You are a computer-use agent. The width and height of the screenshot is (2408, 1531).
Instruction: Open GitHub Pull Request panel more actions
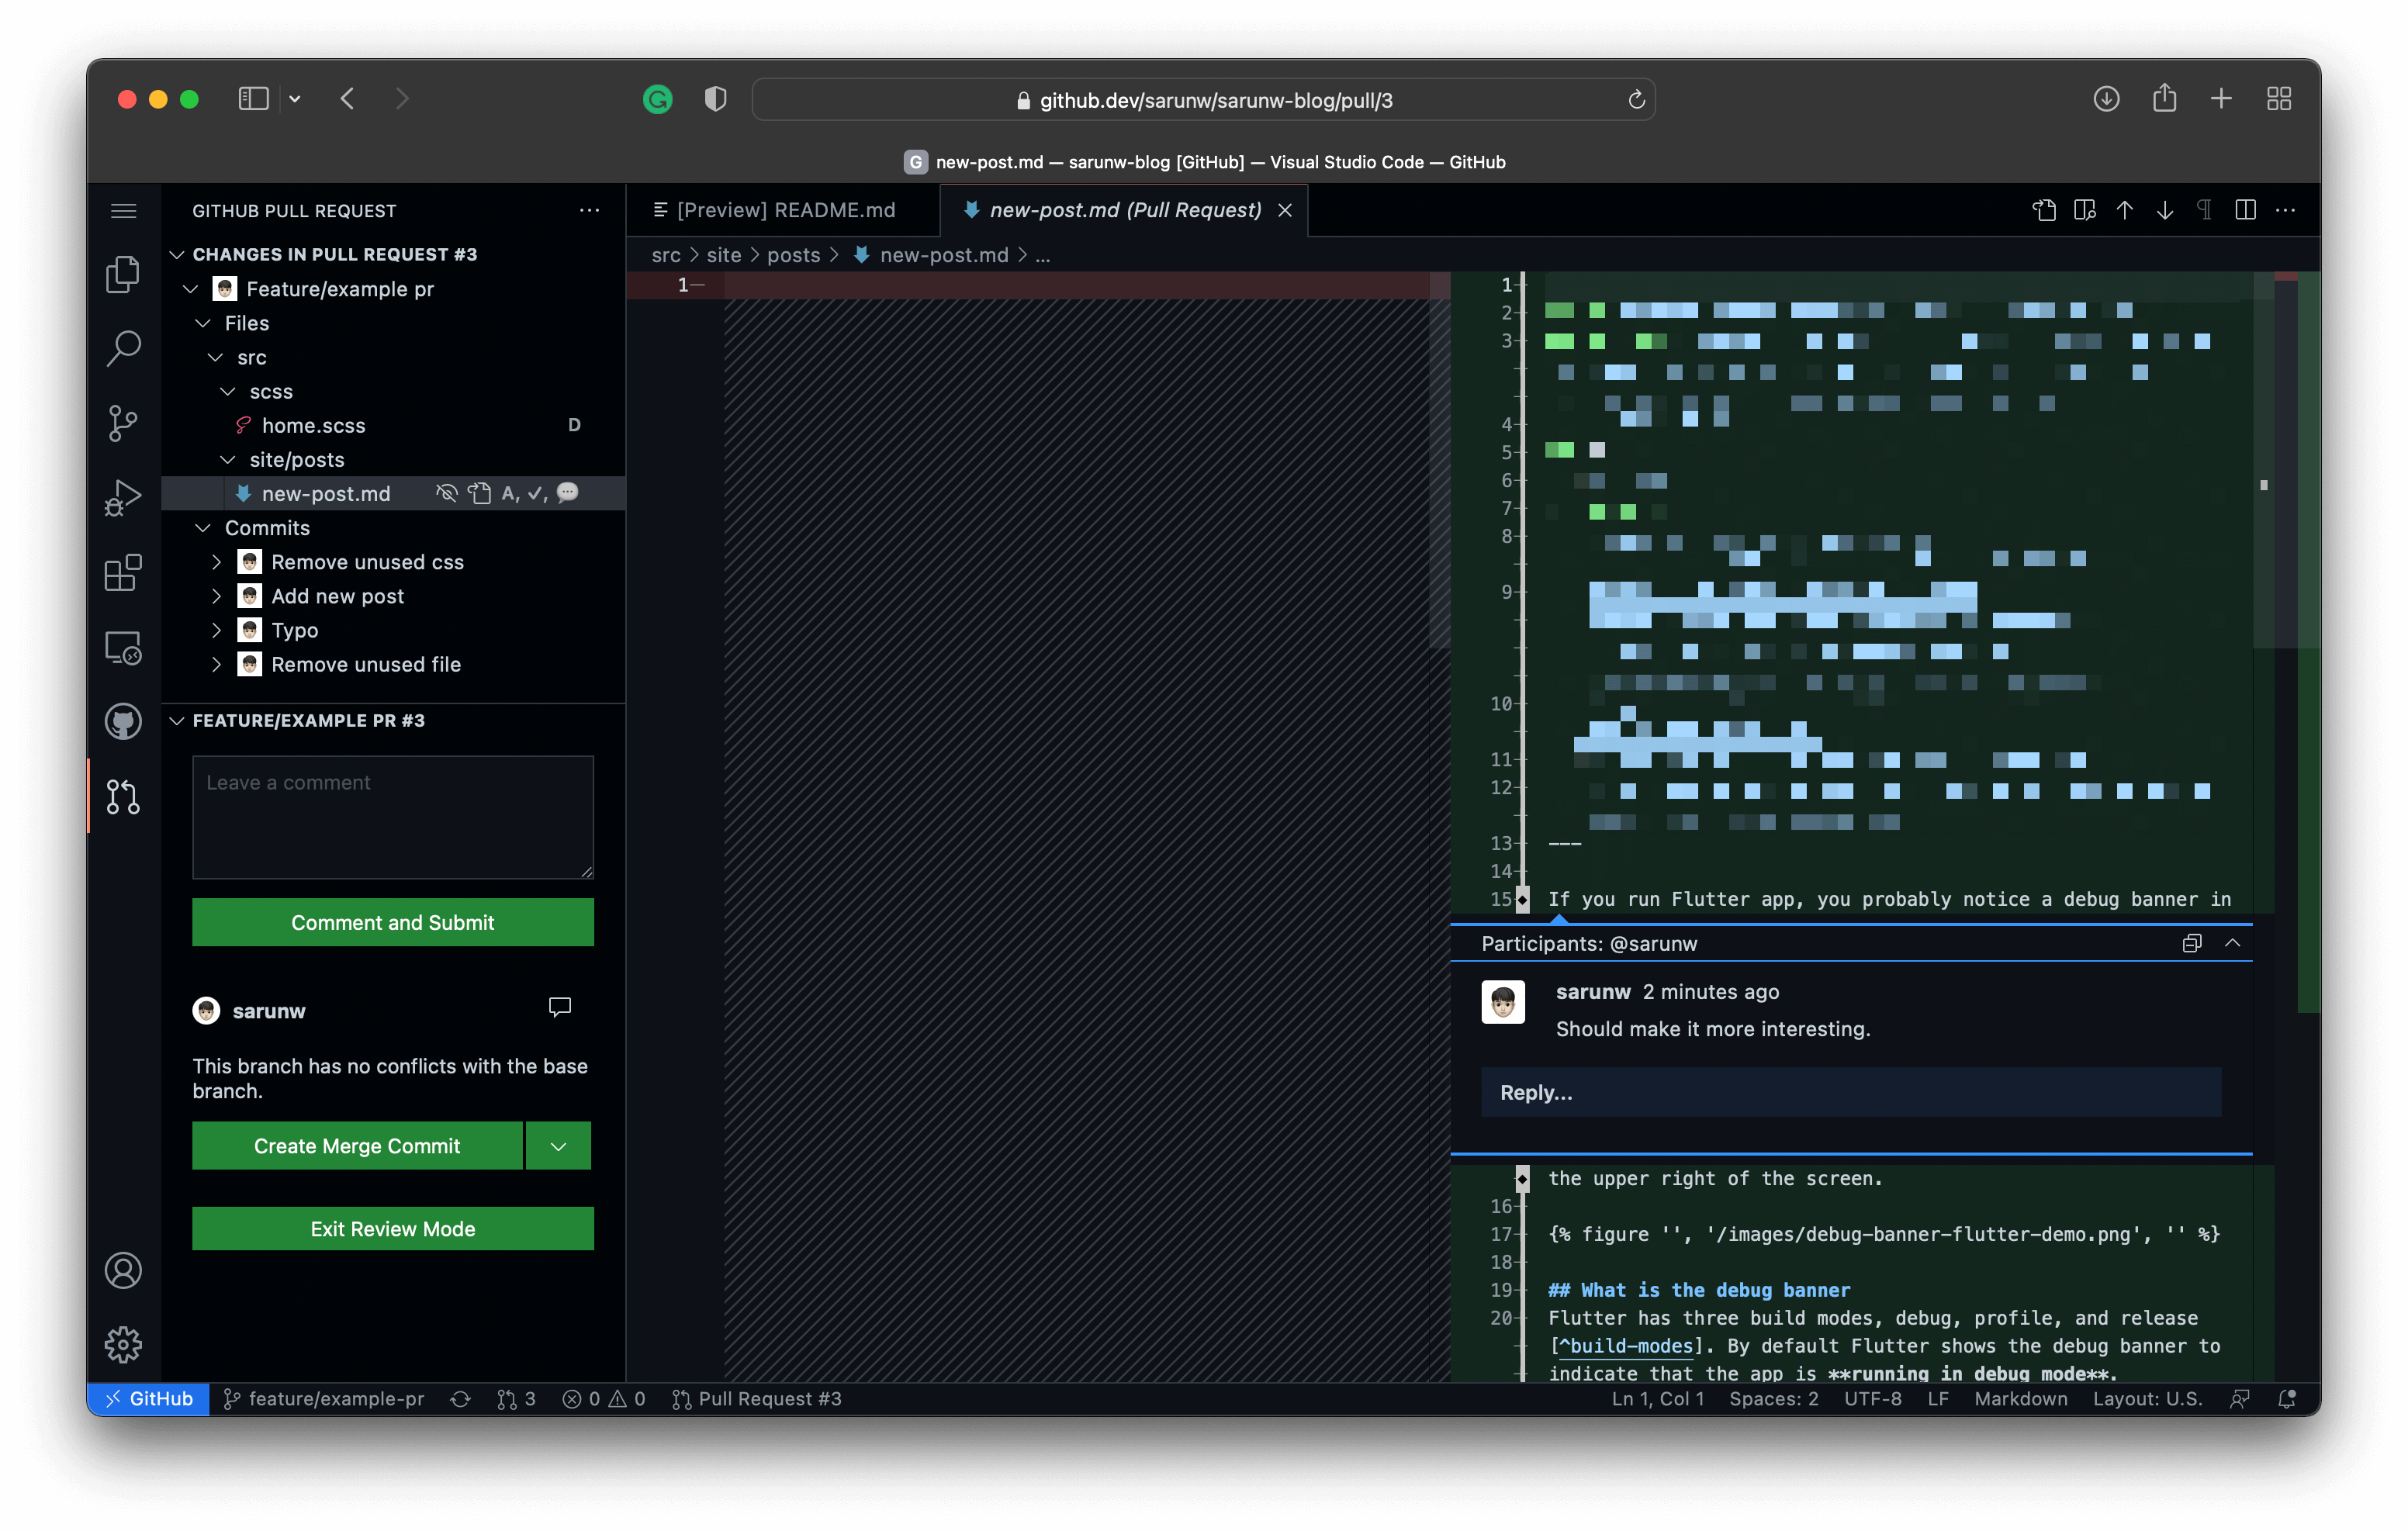(589, 210)
